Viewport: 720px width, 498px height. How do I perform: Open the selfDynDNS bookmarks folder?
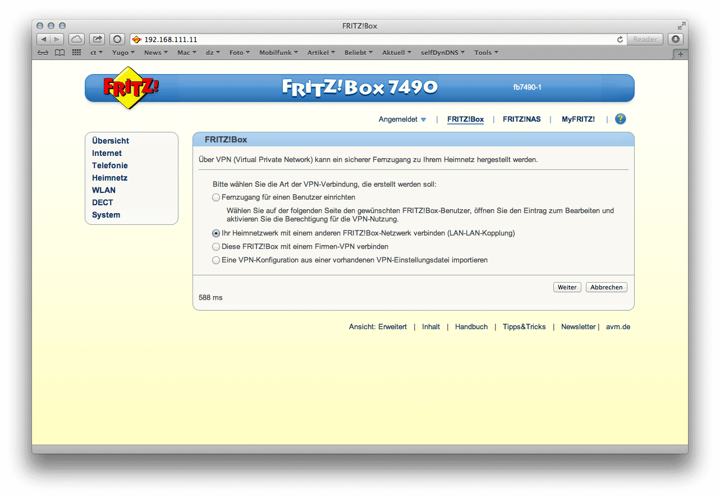tap(443, 53)
